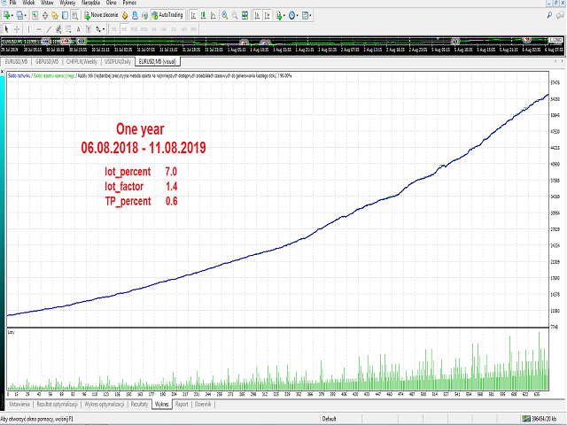Switch to the USDPLN,Daily chart tab
This screenshot has width=567, height=425.
point(118,62)
